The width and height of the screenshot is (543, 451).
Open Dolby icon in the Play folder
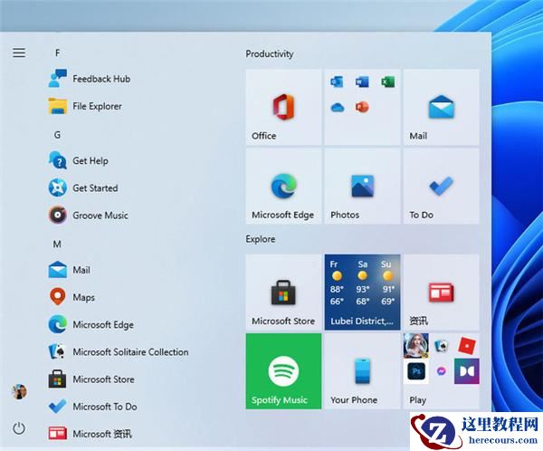(x=467, y=371)
